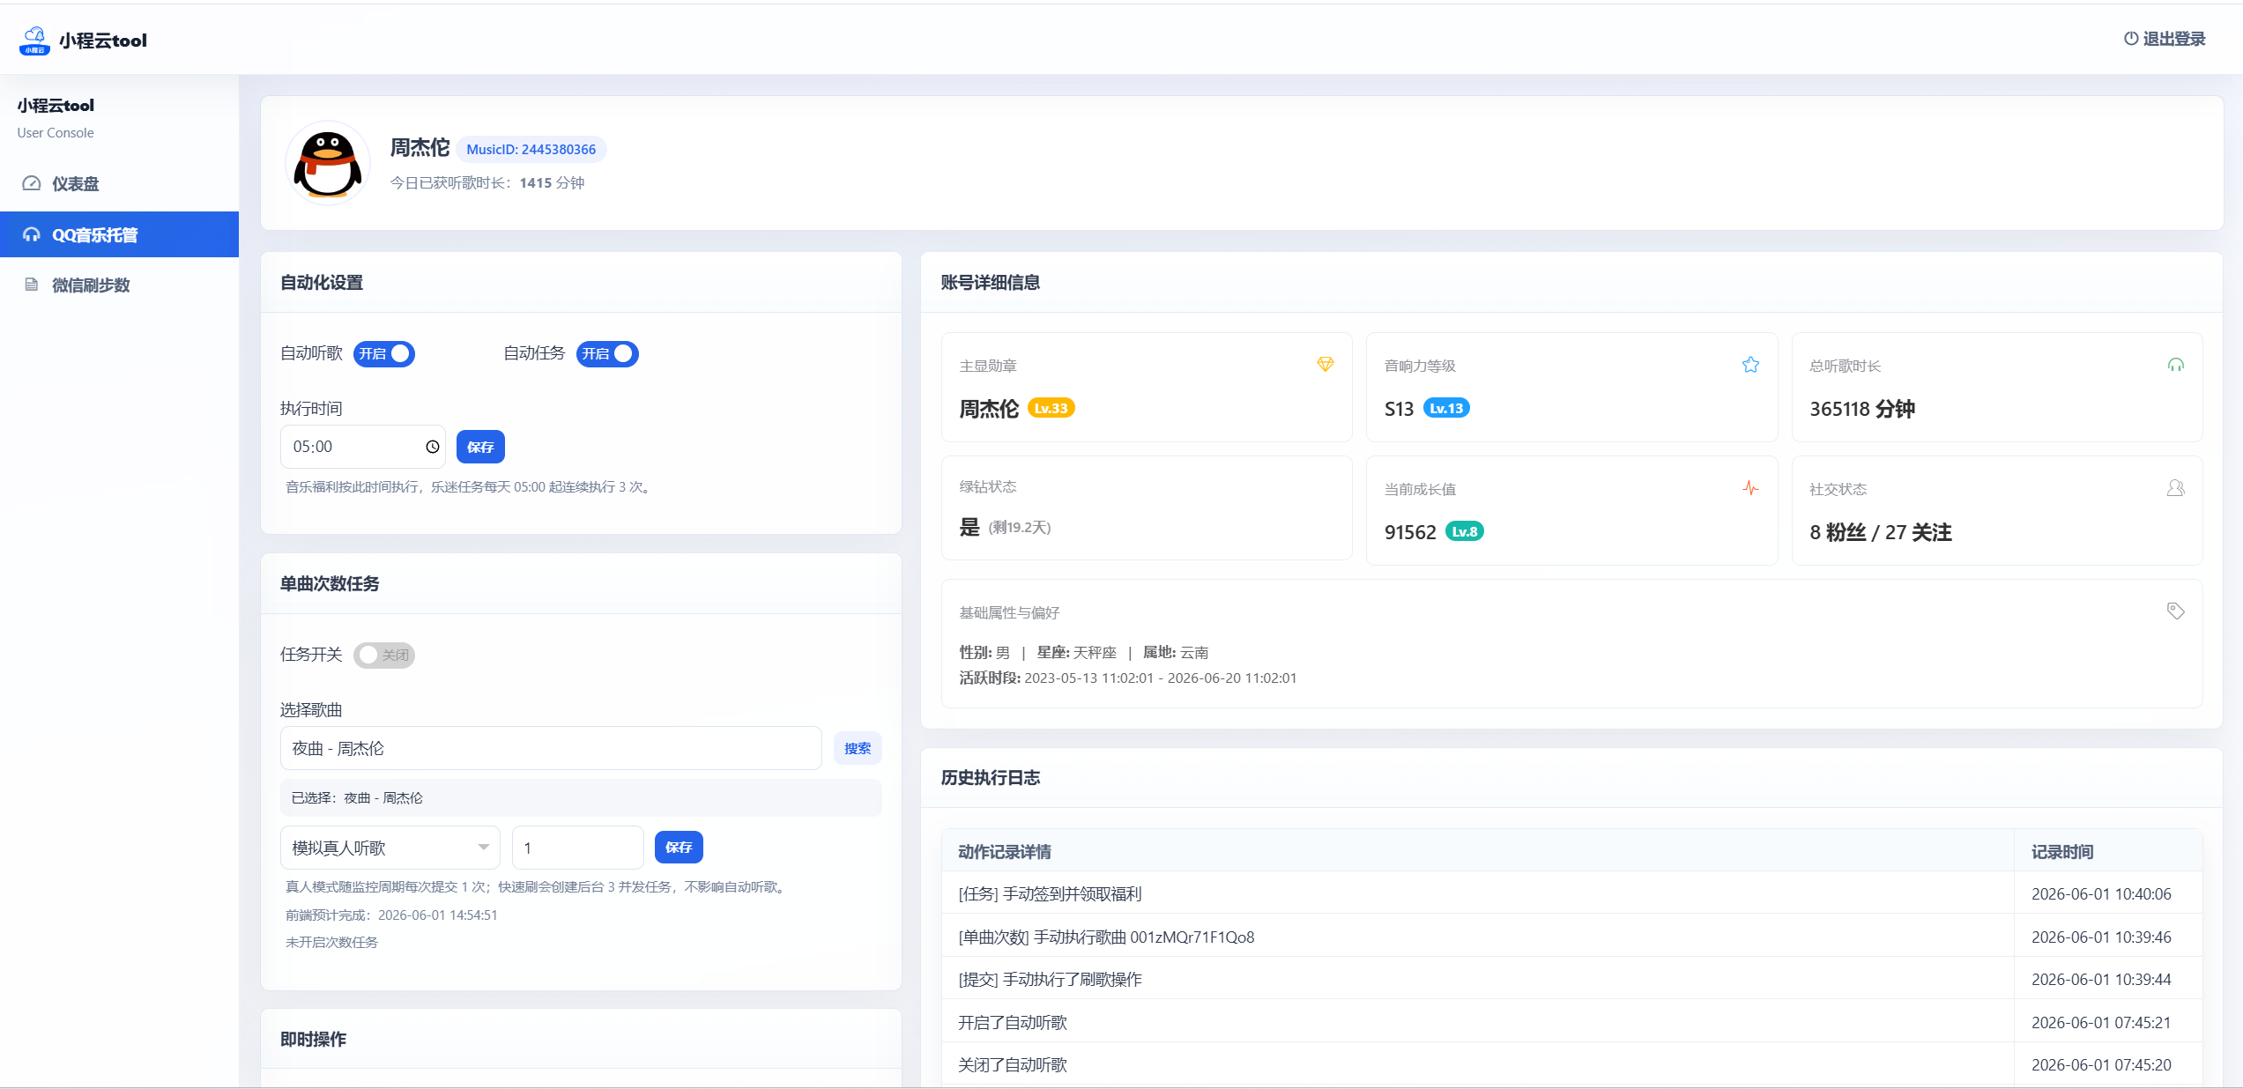2243x1089 pixels.
Task: Click timestamp 2026-06-01 07:45:21
Action: click(x=2101, y=1022)
